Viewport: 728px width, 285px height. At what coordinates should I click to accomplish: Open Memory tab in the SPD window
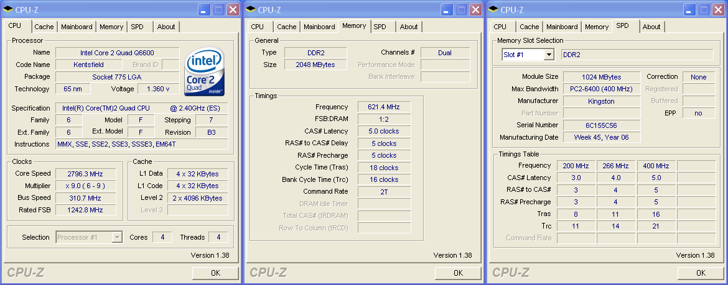(x=597, y=27)
